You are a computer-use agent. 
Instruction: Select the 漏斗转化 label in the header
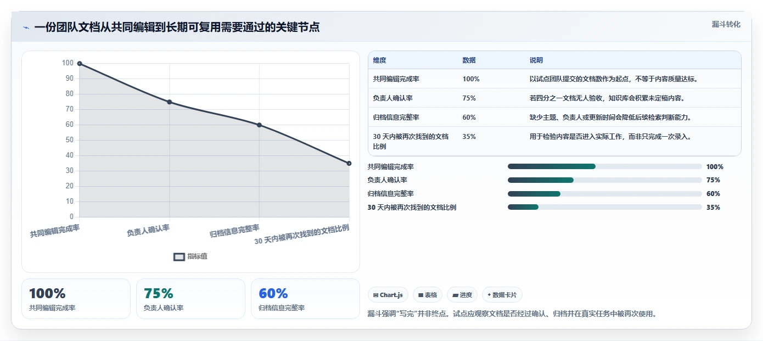tap(726, 24)
